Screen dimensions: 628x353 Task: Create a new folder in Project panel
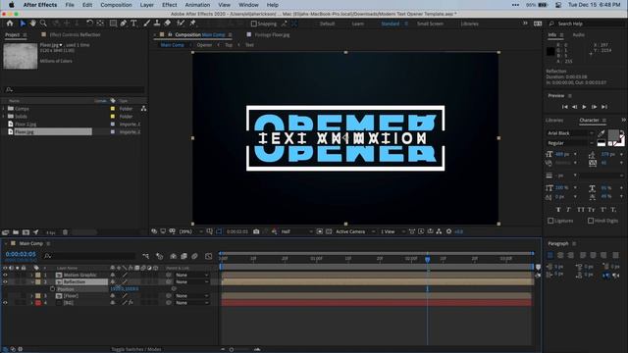point(16,232)
